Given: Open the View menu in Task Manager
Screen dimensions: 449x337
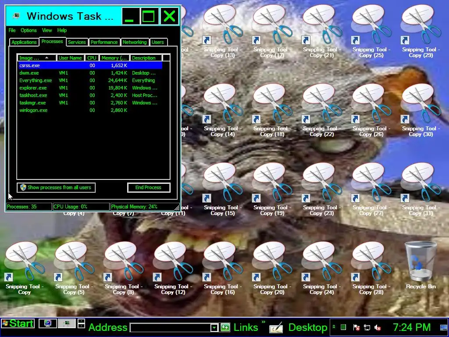Looking at the screenshot, I should click(x=47, y=30).
